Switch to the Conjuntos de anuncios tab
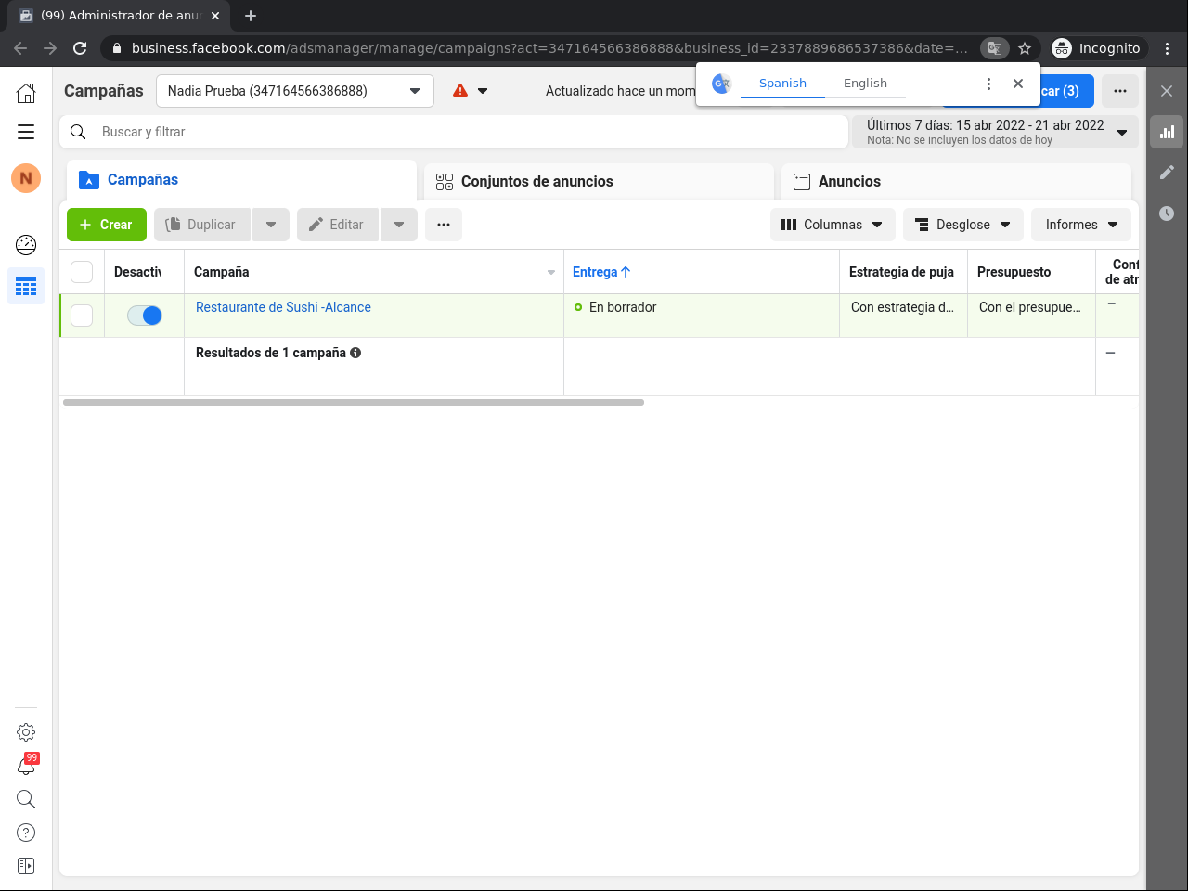Screen dimensions: 1188x891 click(599, 182)
